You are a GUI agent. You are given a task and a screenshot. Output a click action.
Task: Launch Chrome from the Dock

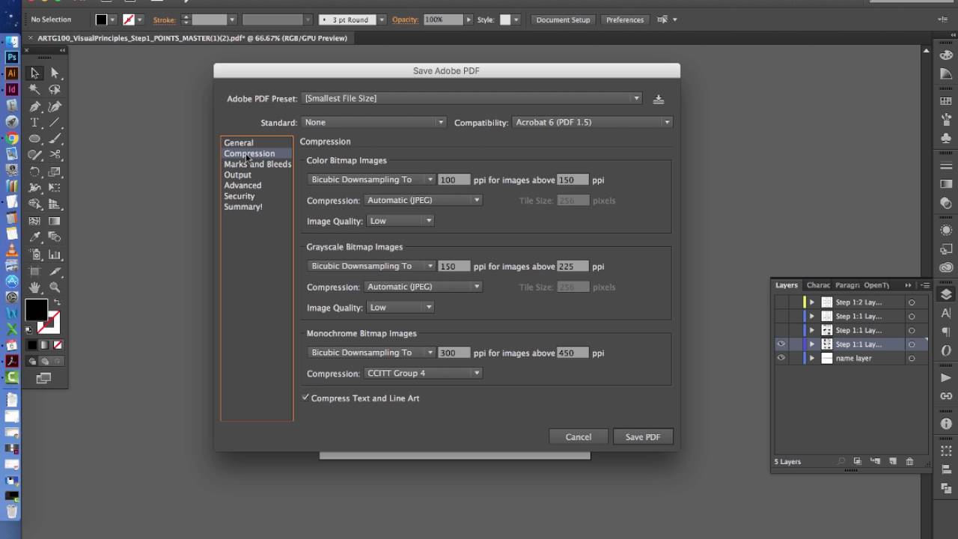click(11, 138)
